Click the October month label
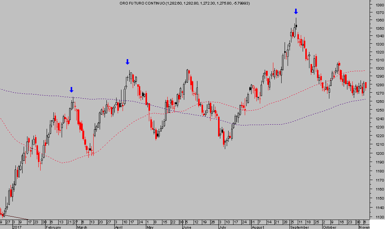The image size is (385, 229). 330,227
